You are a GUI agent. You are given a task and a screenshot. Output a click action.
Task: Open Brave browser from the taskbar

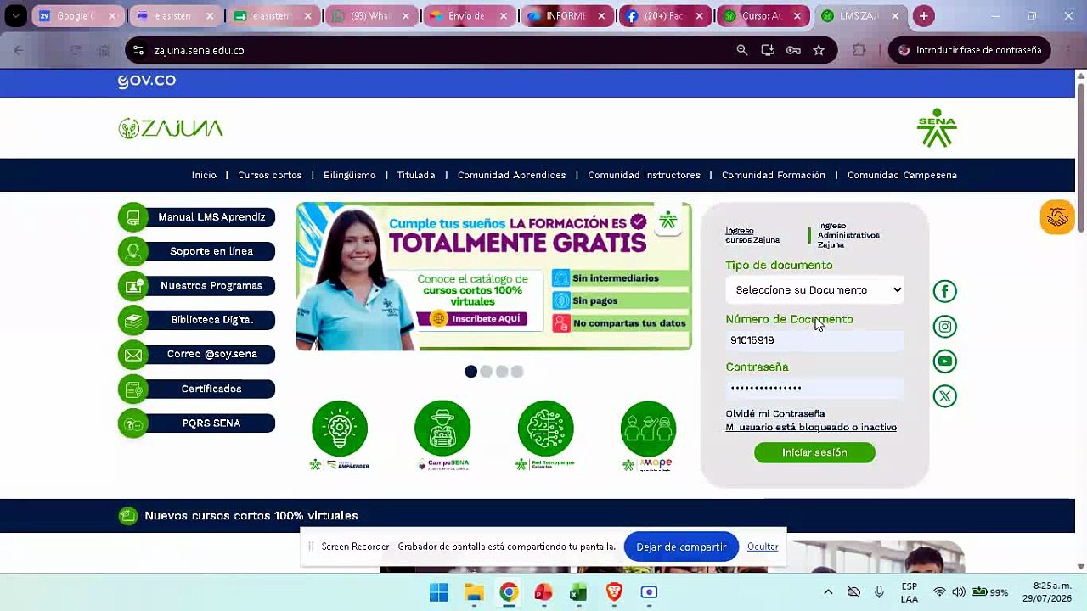(614, 592)
